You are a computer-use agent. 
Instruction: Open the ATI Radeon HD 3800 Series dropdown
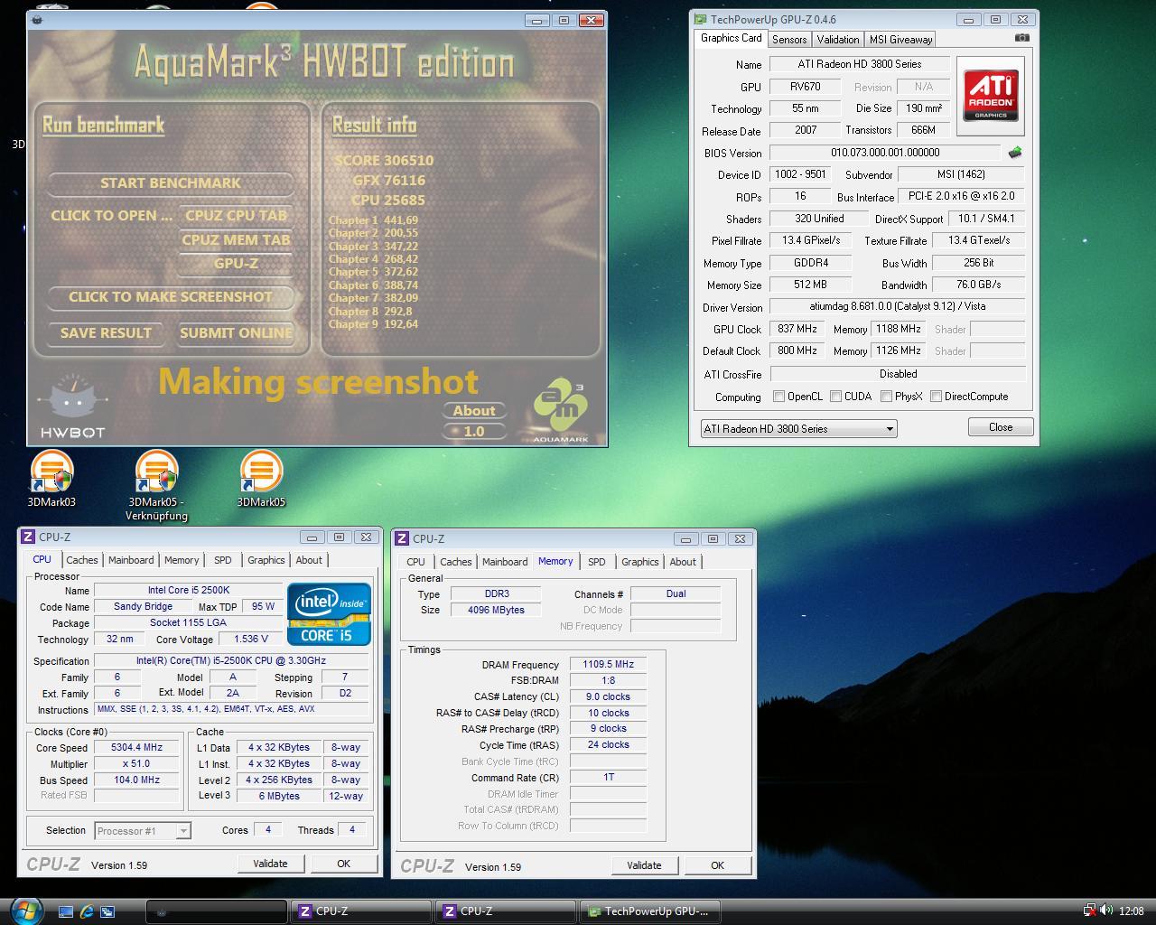click(x=798, y=429)
